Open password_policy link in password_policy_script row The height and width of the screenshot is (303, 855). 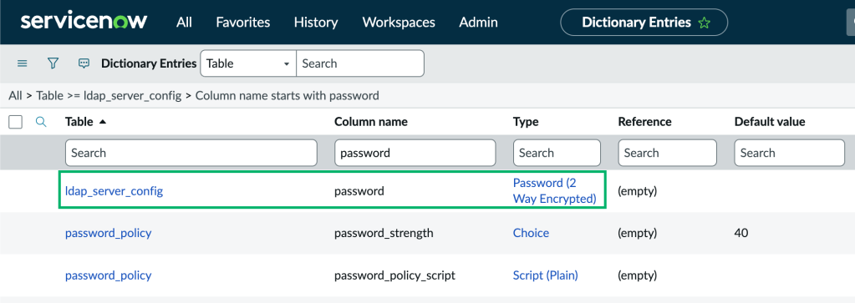tap(108, 275)
